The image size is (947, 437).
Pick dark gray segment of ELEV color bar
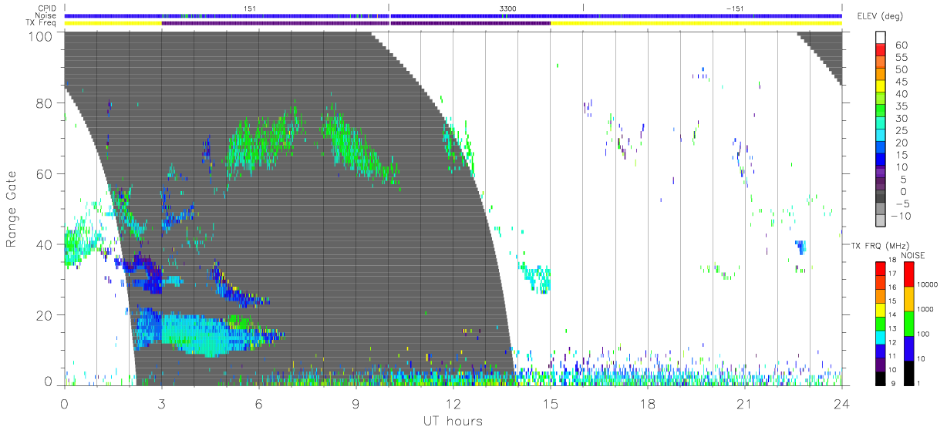coord(882,197)
